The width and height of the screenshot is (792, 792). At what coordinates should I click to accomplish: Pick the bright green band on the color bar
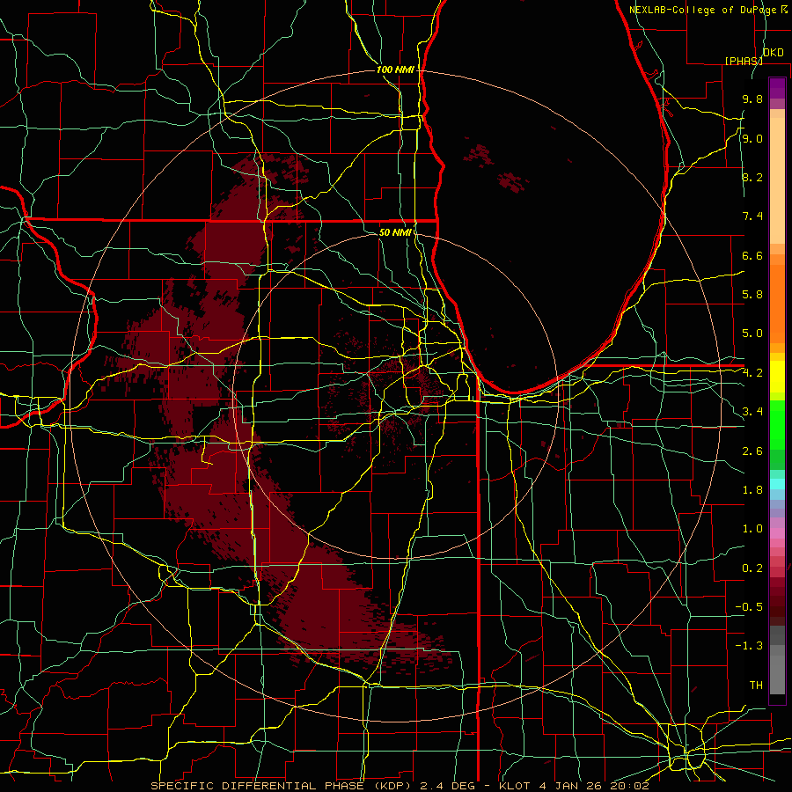777,424
